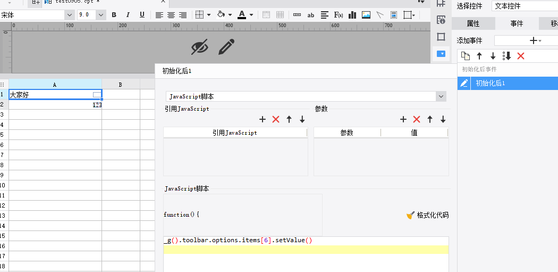Center align cell text
Screen dimensions: 558x272
pos(171,15)
